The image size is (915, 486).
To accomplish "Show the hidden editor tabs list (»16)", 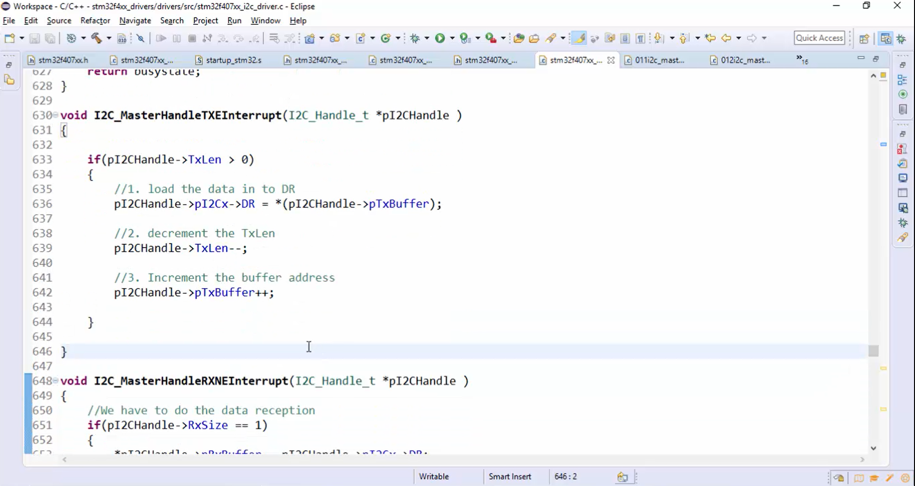I will (802, 60).
